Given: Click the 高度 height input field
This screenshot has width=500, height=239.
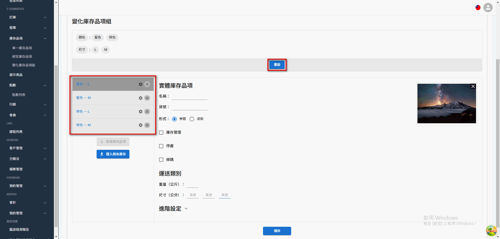Looking at the screenshot, I should 224,195.
